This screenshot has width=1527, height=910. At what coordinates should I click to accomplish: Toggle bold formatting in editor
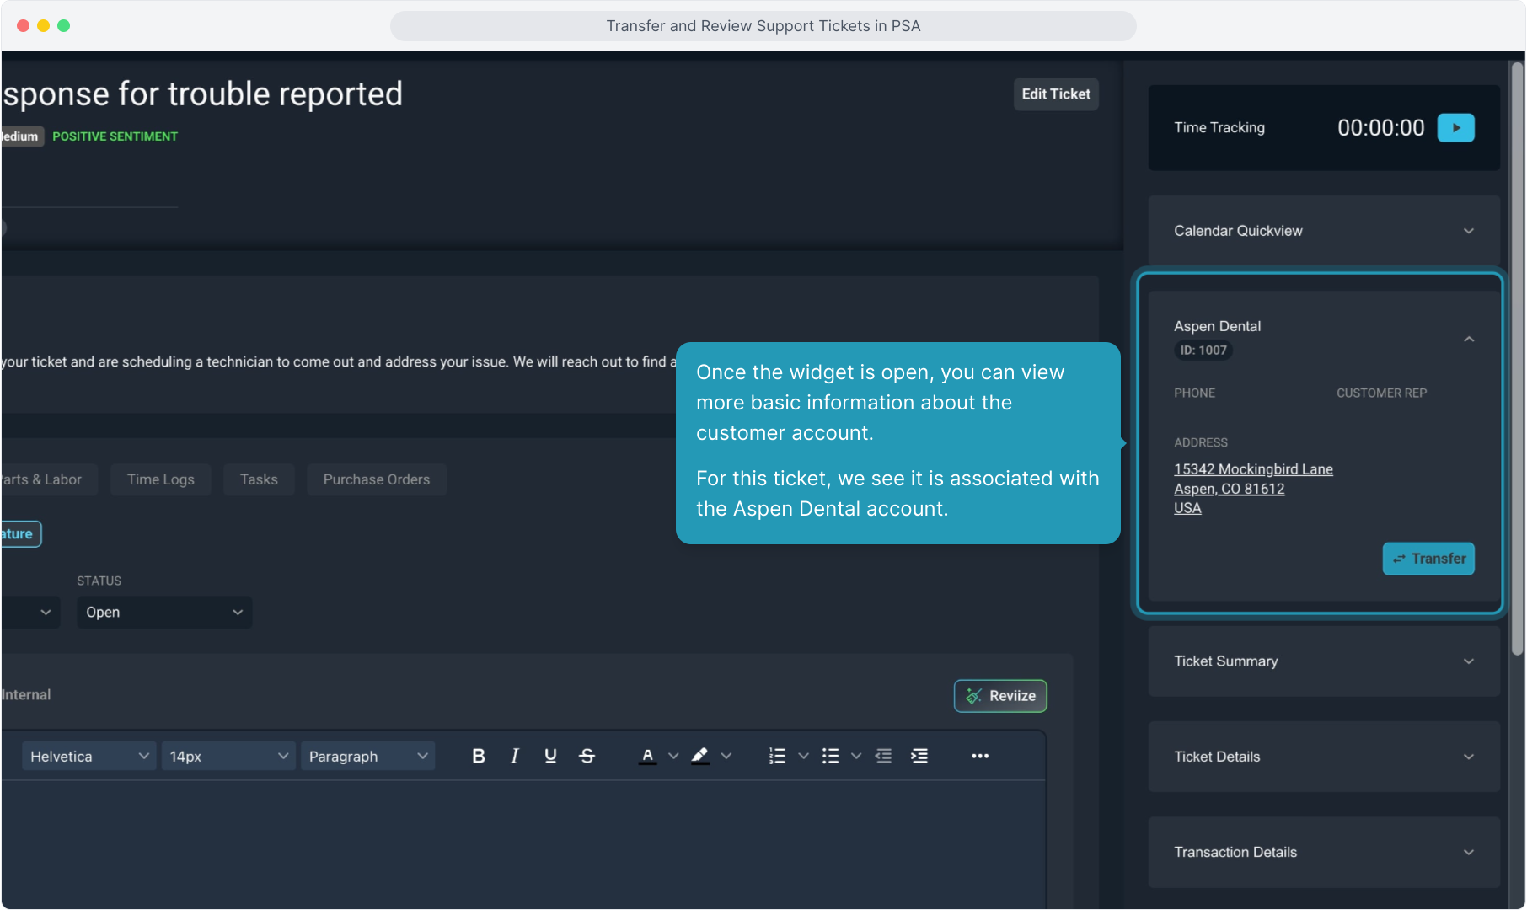click(x=478, y=757)
